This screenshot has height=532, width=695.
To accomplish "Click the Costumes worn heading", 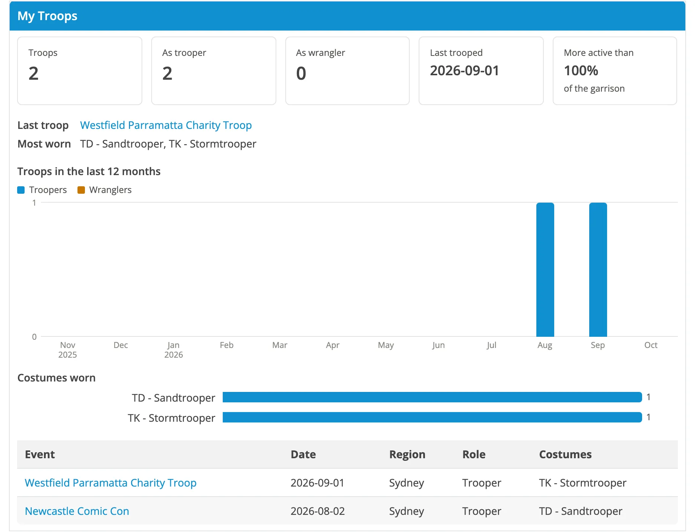I will [x=57, y=378].
